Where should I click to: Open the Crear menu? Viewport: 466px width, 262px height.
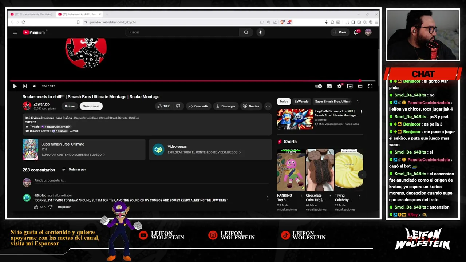click(340, 32)
